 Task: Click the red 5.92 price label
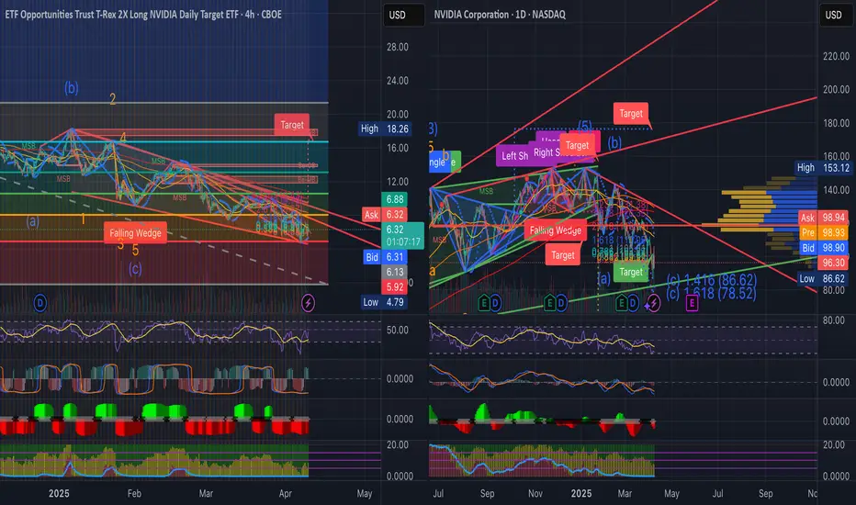pos(395,286)
